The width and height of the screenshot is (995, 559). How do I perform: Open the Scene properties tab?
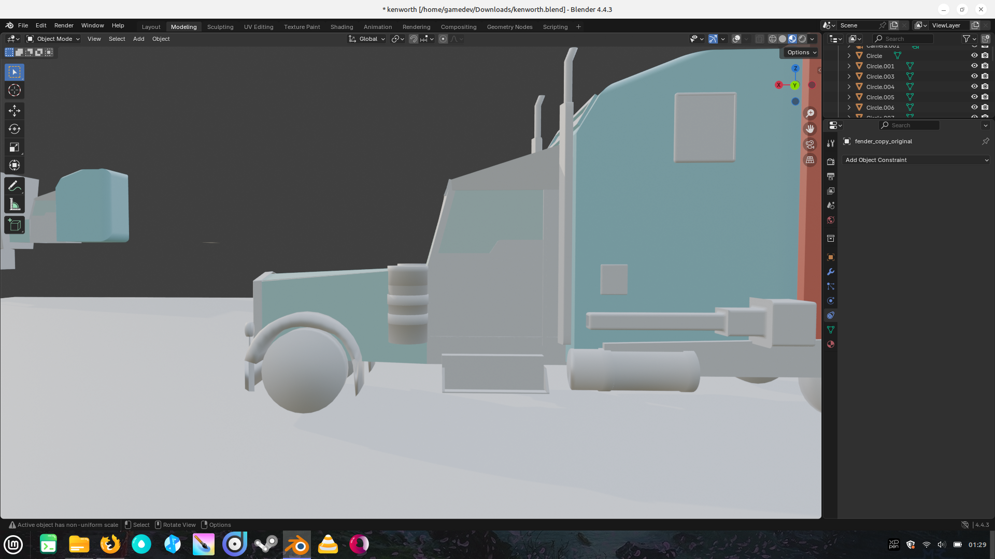tap(831, 205)
